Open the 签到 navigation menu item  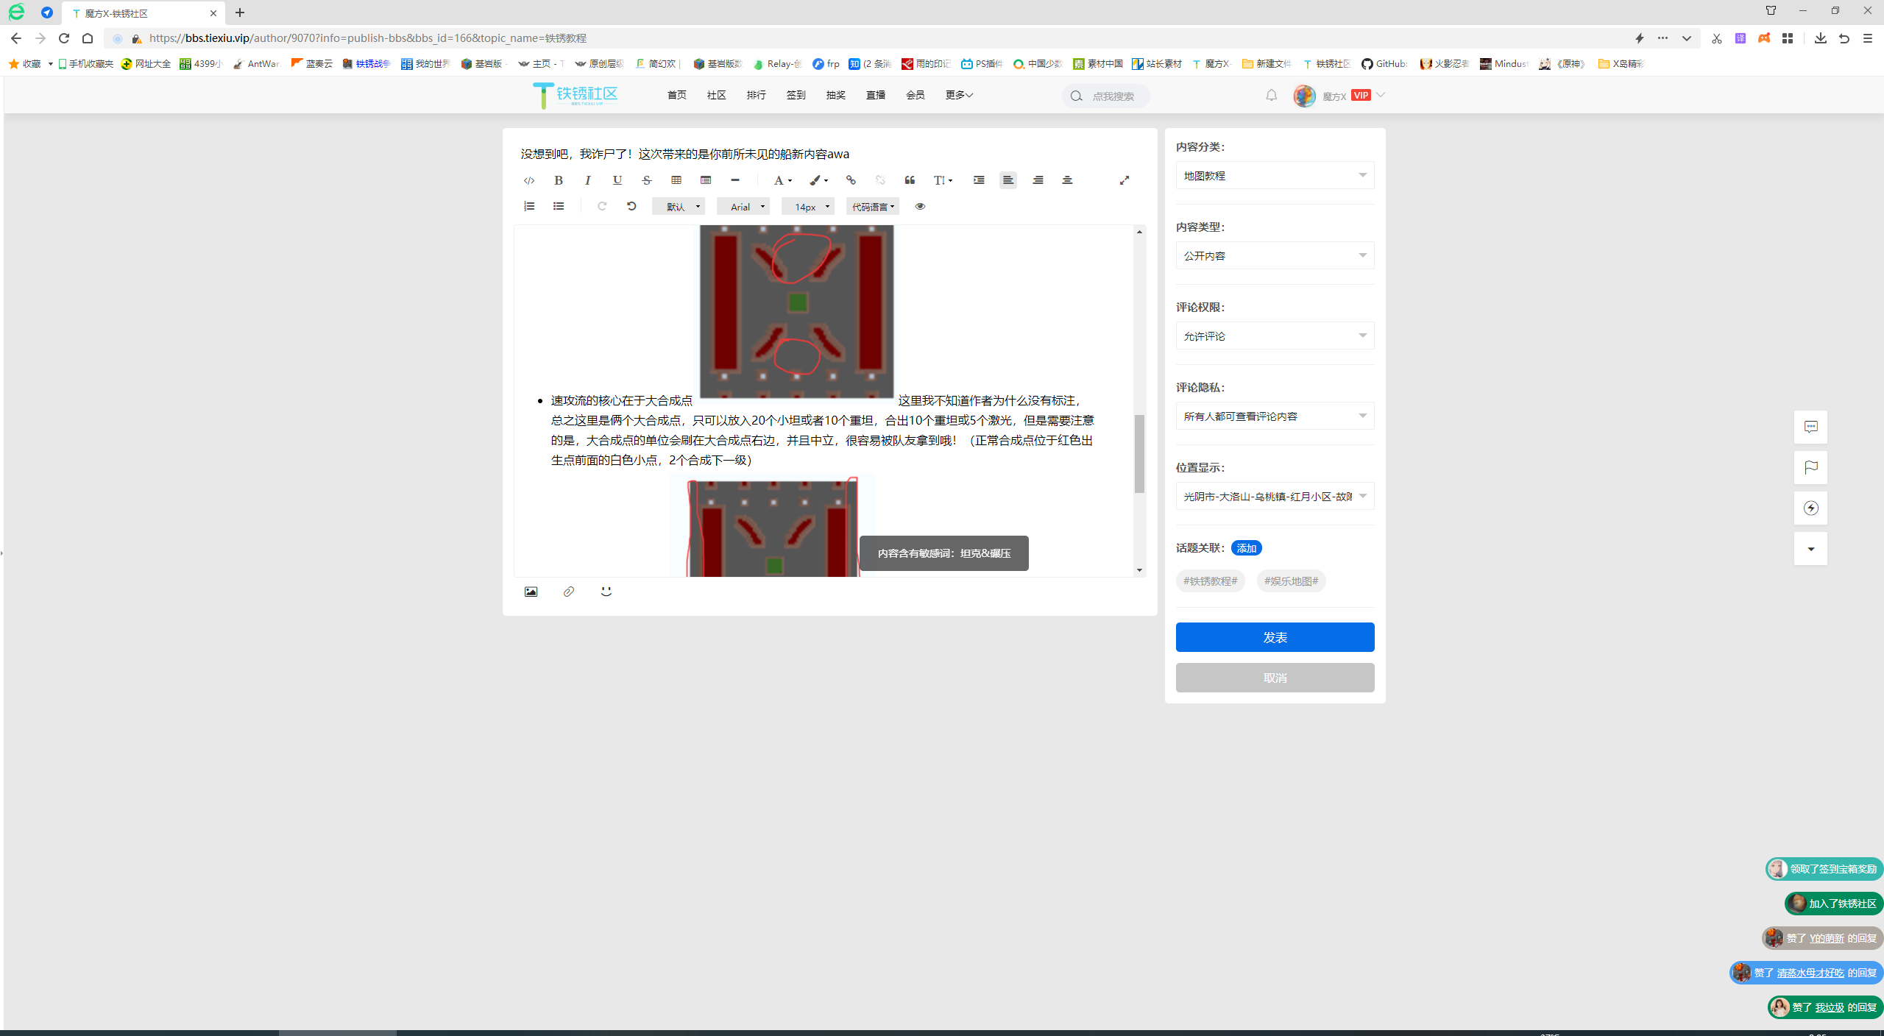796,95
